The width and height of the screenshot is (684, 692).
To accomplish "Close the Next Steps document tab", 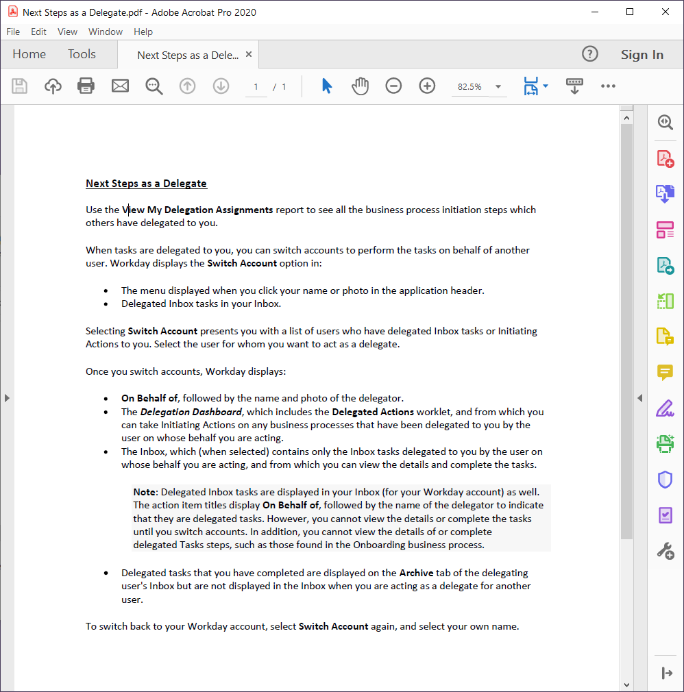I will click(249, 54).
